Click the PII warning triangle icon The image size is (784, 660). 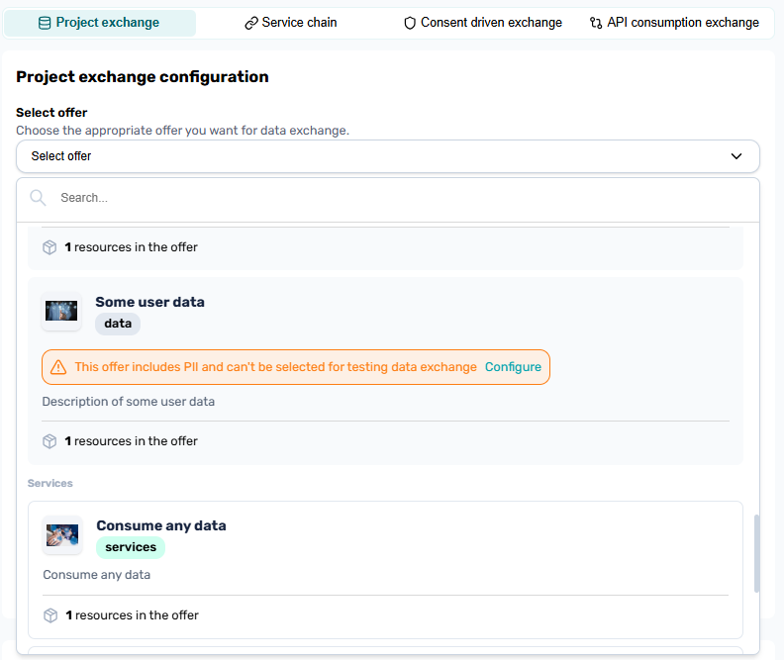coord(58,367)
